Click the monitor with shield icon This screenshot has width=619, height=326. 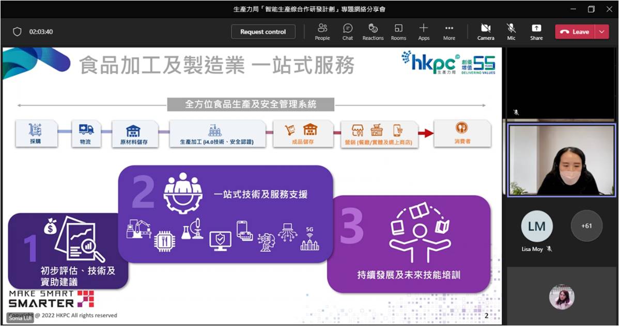220,241
